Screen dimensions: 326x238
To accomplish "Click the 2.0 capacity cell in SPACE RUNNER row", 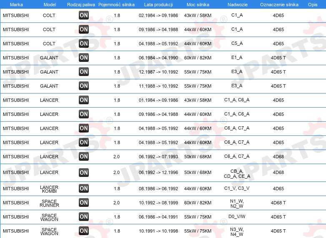I will coord(116,203).
